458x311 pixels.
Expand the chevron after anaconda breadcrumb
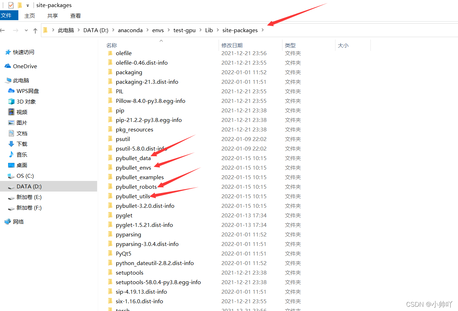click(x=148, y=30)
